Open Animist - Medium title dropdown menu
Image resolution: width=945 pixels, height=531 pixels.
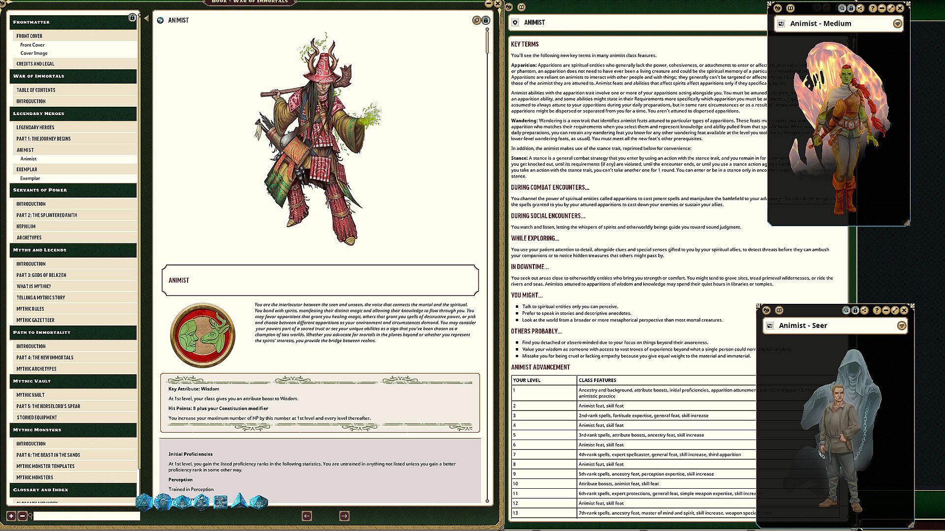point(897,24)
